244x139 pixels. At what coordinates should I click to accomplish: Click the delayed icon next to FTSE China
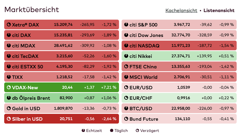126,66
